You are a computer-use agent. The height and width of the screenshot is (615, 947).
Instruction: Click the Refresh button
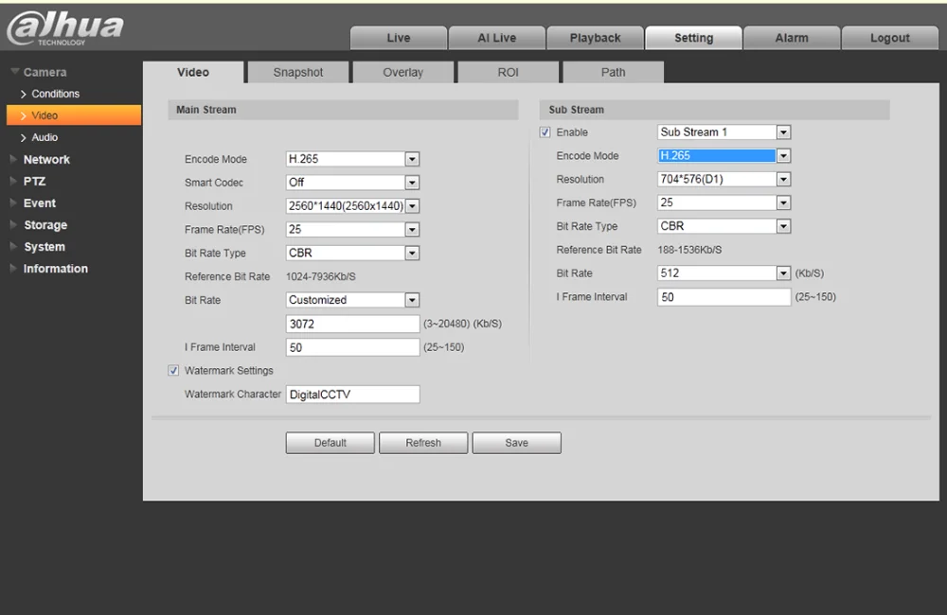(x=423, y=443)
